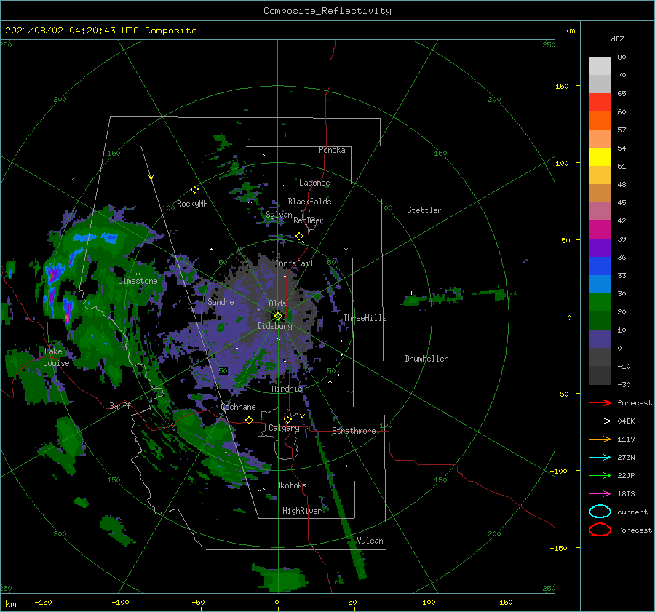This screenshot has height=612, width=655.
Task: Click the Cochrane town label
Action: [x=238, y=407]
